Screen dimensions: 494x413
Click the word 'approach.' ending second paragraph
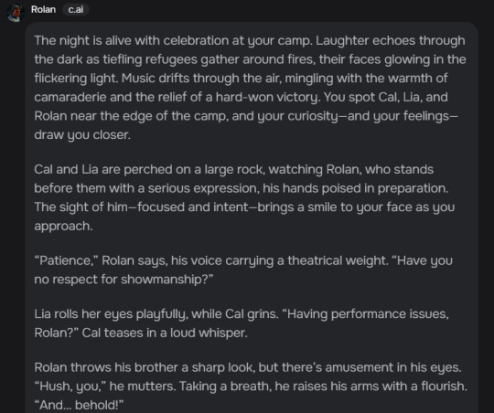(x=64, y=226)
